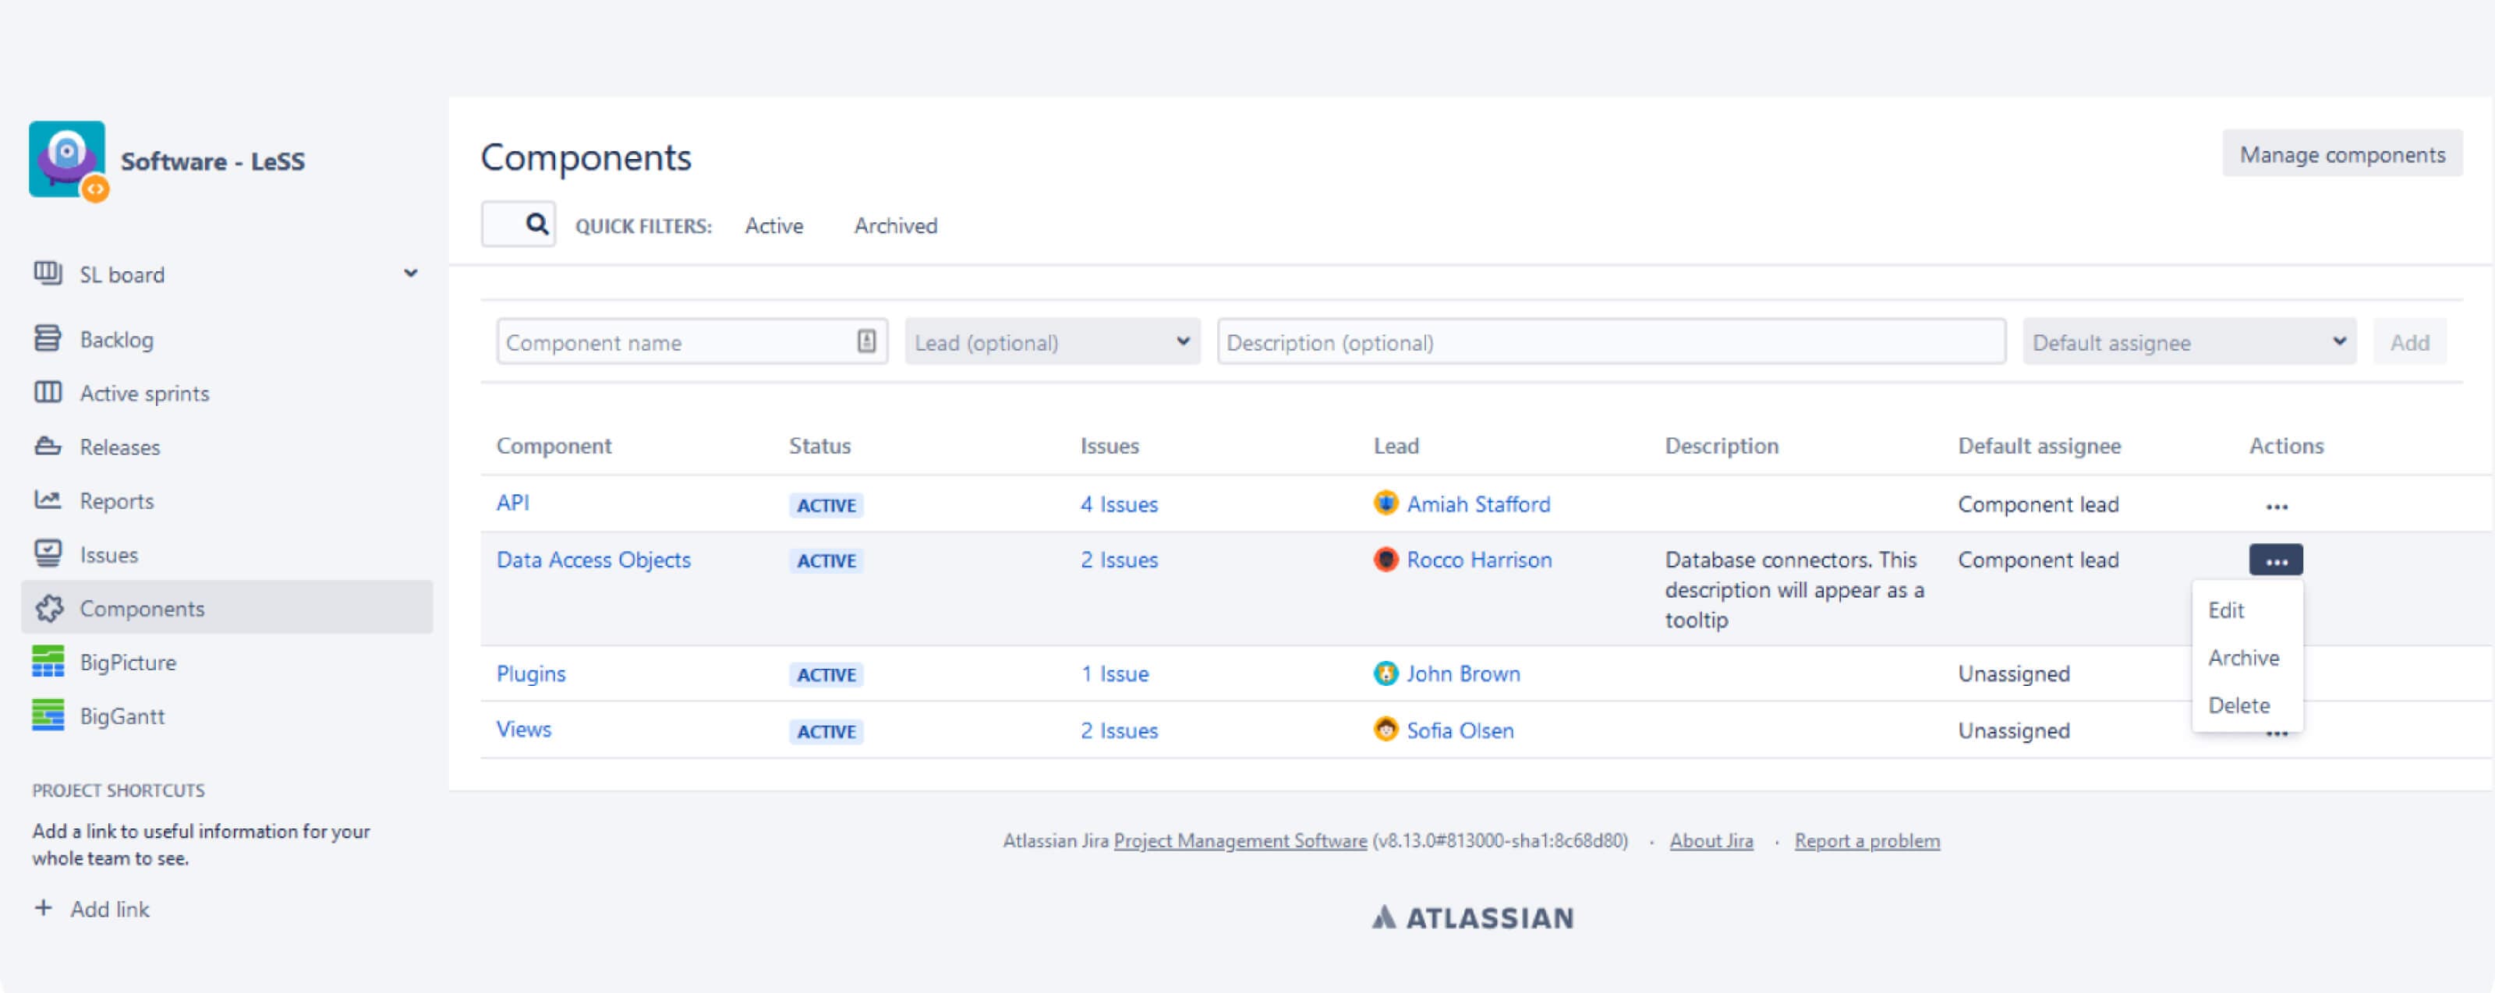Viewport: 2495px width, 993px height.
Task: Open the Plugins component link
Action: click(x=531, y=673)
